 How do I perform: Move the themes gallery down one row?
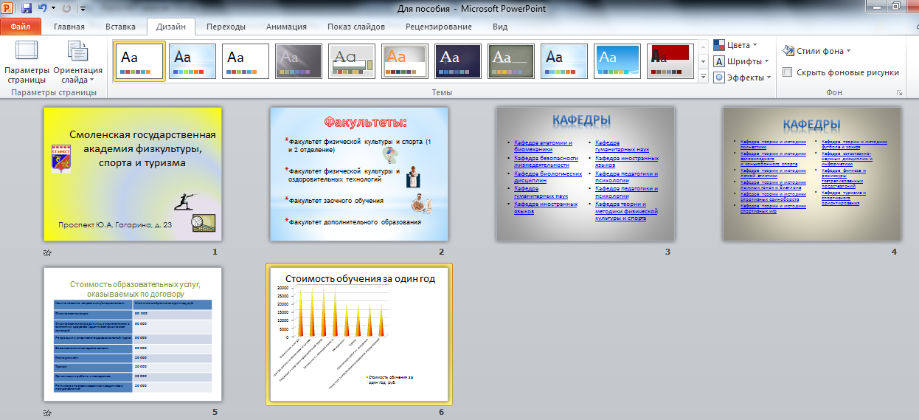click(703, 61)
